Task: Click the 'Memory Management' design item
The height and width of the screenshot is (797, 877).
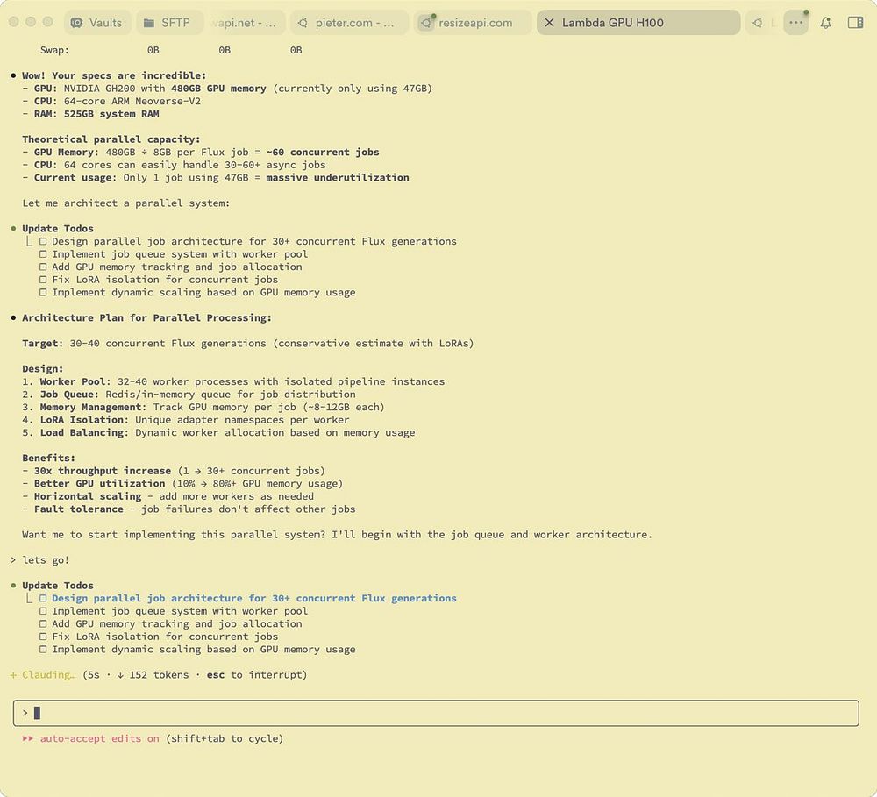Action: tap(203, 407)
